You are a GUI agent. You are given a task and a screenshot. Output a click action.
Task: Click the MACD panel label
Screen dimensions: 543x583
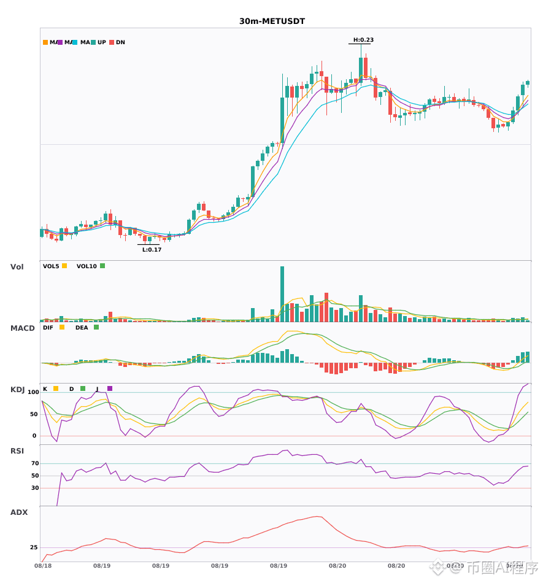[x=22, y=328]
